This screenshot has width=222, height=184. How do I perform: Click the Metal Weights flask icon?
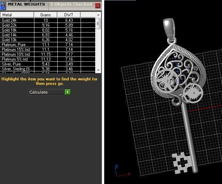pos(3,5)
